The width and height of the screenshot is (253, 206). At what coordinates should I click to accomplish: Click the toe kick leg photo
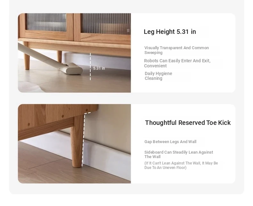click(x=74, y=144)
